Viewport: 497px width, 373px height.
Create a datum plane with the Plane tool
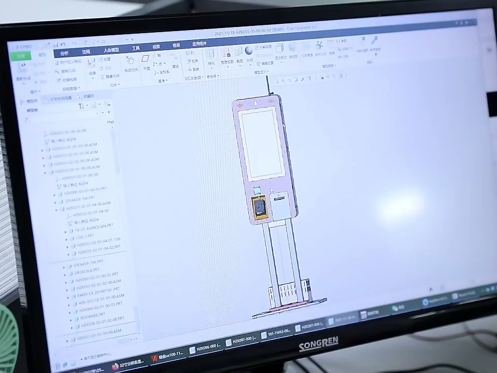coord(145,59)
